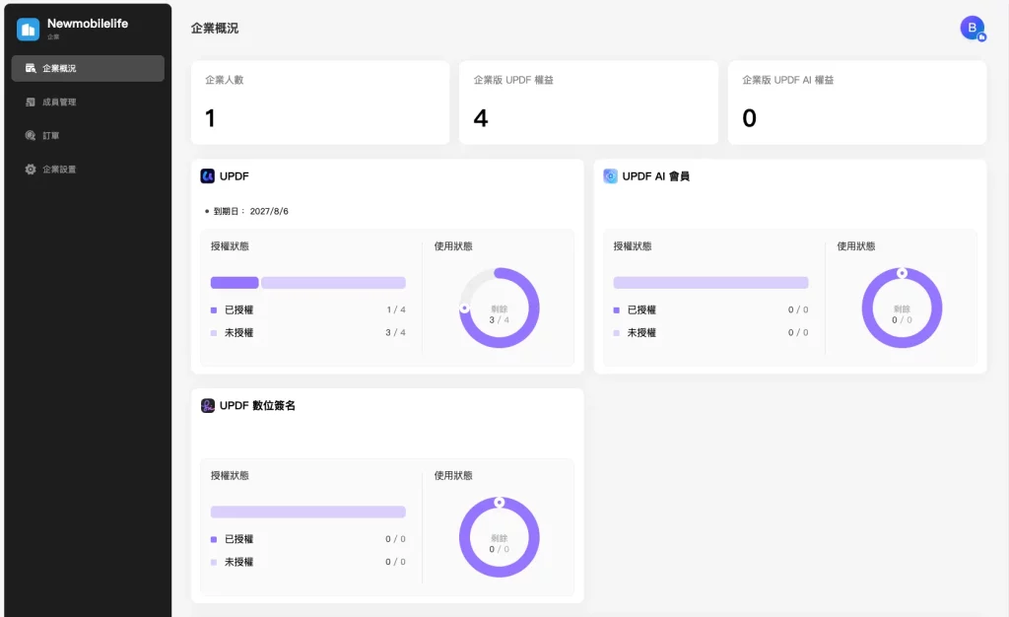Click the 企業概況 overview sidebar icon

pyautogui.click(x=31, y=68)
